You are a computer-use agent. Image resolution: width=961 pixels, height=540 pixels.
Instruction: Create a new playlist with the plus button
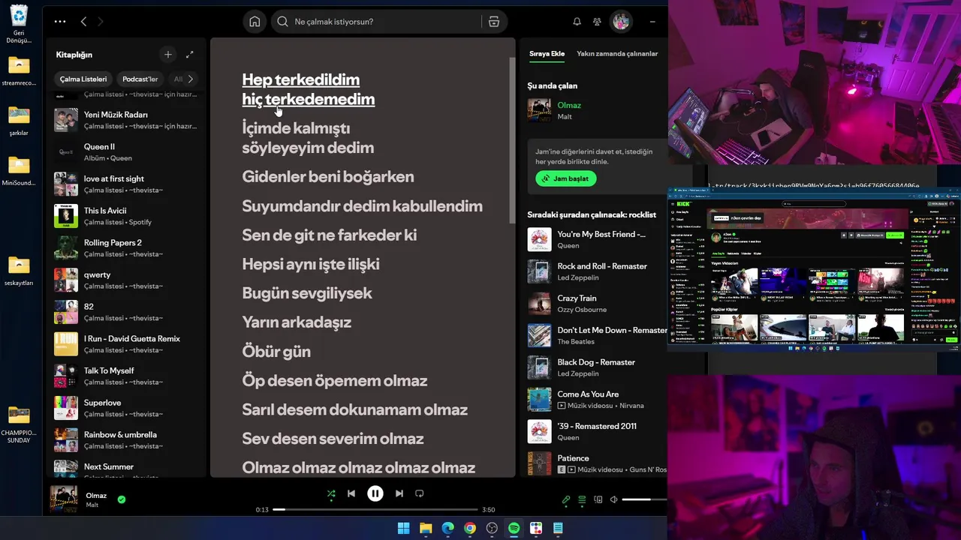tap(168, 54)
